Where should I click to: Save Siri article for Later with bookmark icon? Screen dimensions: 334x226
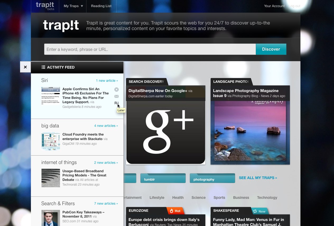click(x=117, y=103)
